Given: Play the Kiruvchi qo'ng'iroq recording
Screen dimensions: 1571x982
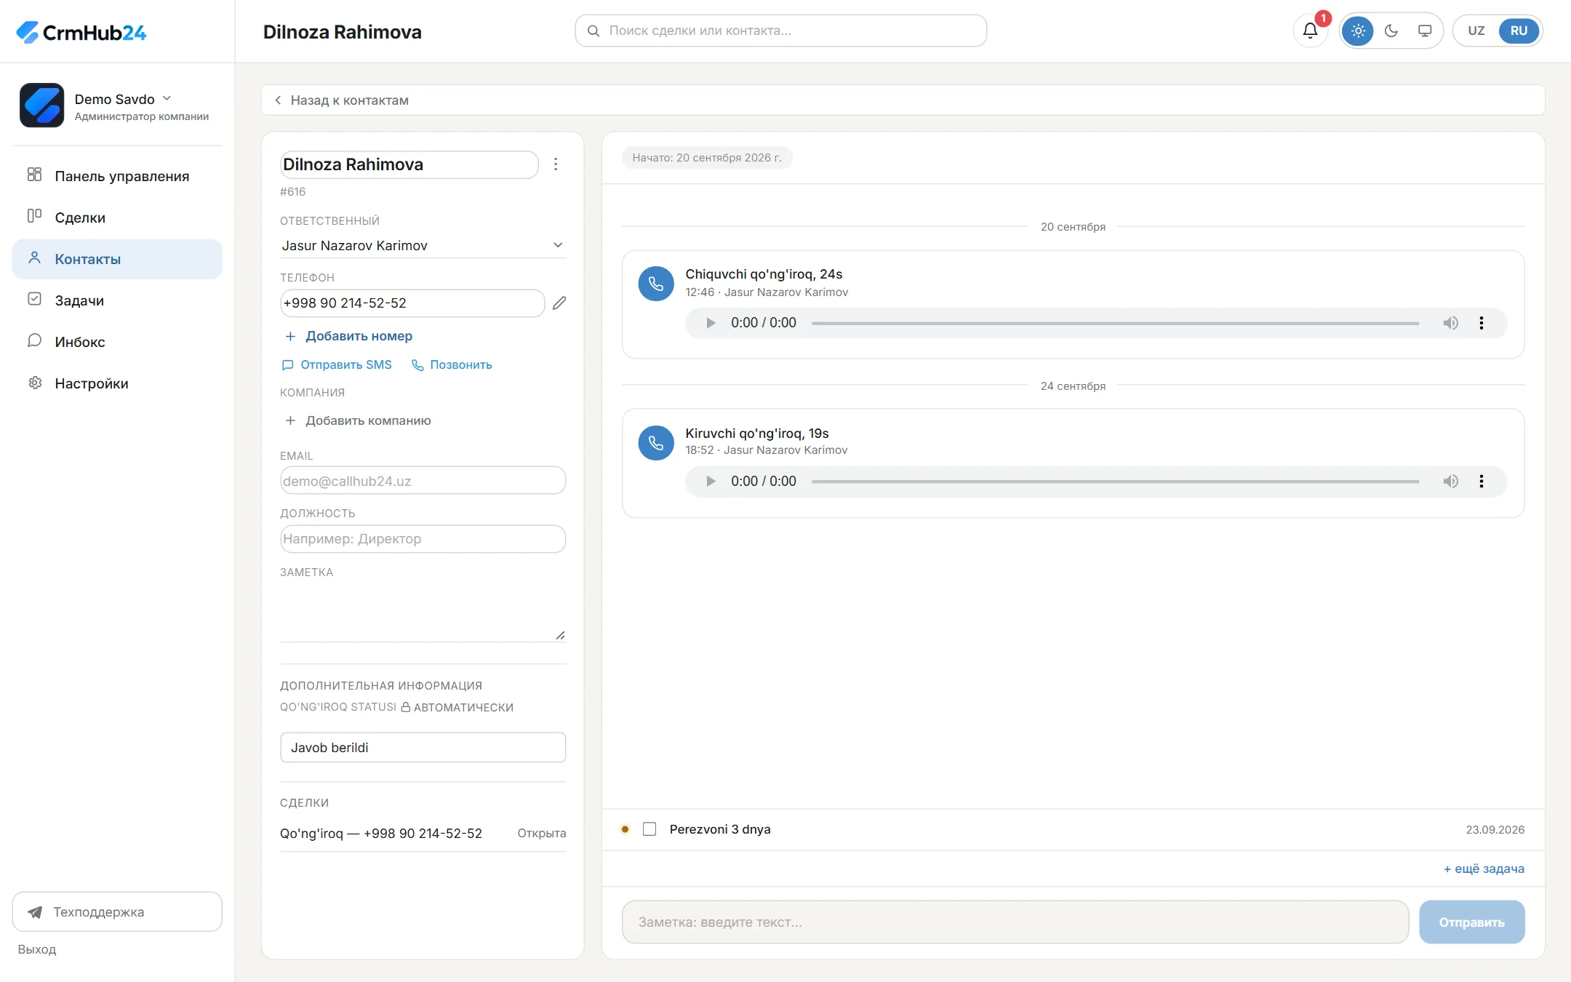Looking at the screenshot, I should (x=711, y=482).
